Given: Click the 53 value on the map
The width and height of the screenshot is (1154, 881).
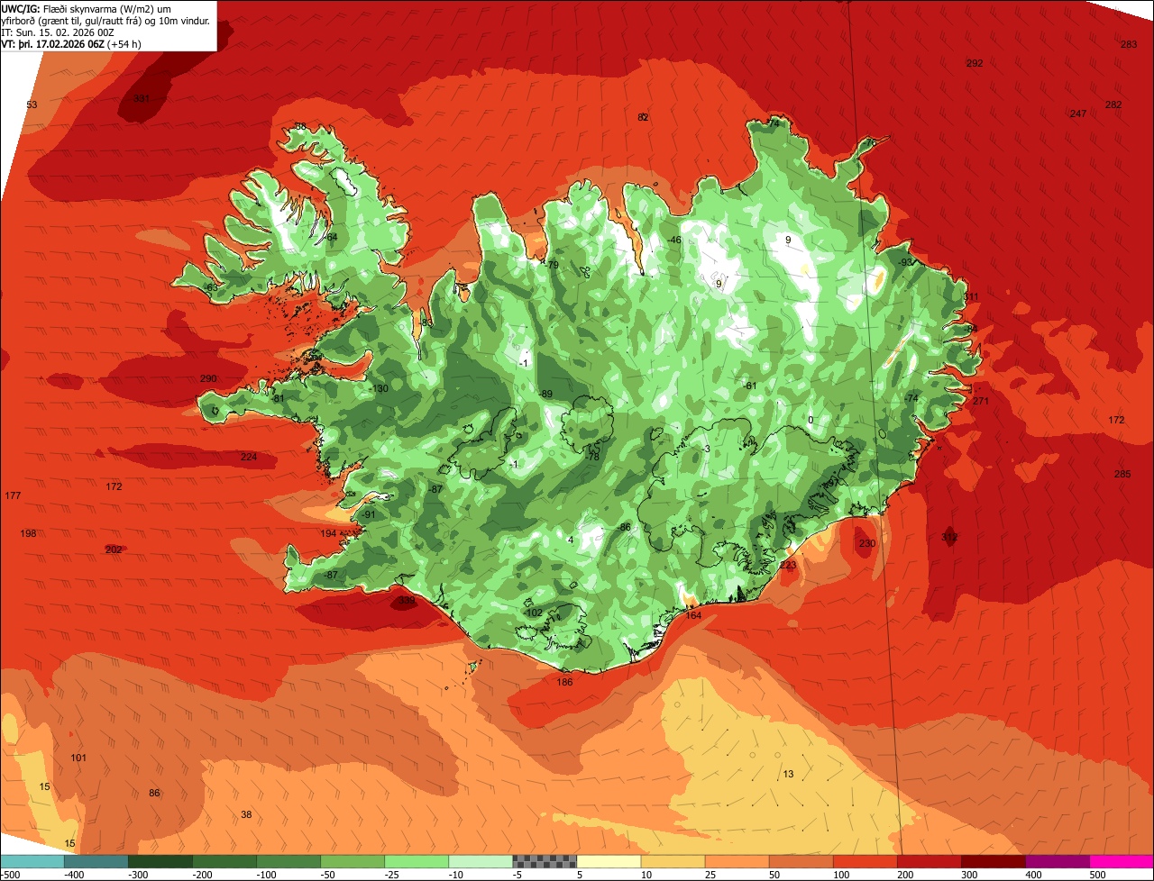Looking at the screenshot, I should [x=32, y=105].
